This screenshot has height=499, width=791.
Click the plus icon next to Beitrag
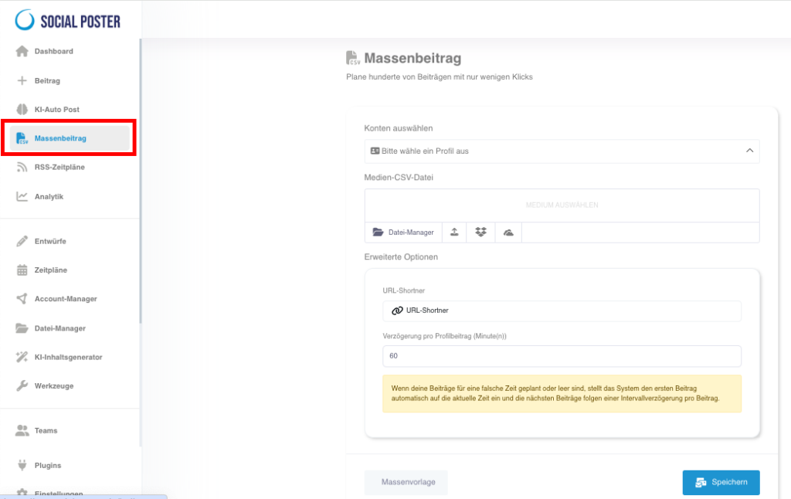click(x=22, y=80)
